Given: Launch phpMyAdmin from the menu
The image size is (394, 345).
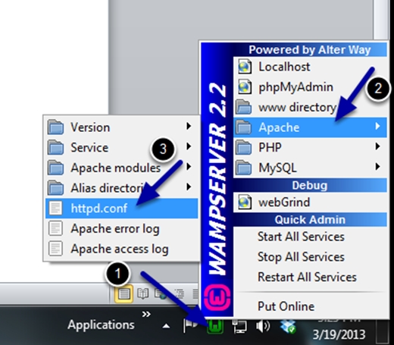Looking at the screenshot, I should (x=310, y=87).
